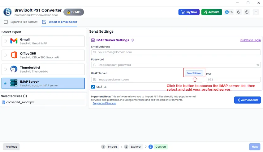The image size is (263, 152).
Task: Click Export to Email Client checkbox icon
Action: point(44,22)
